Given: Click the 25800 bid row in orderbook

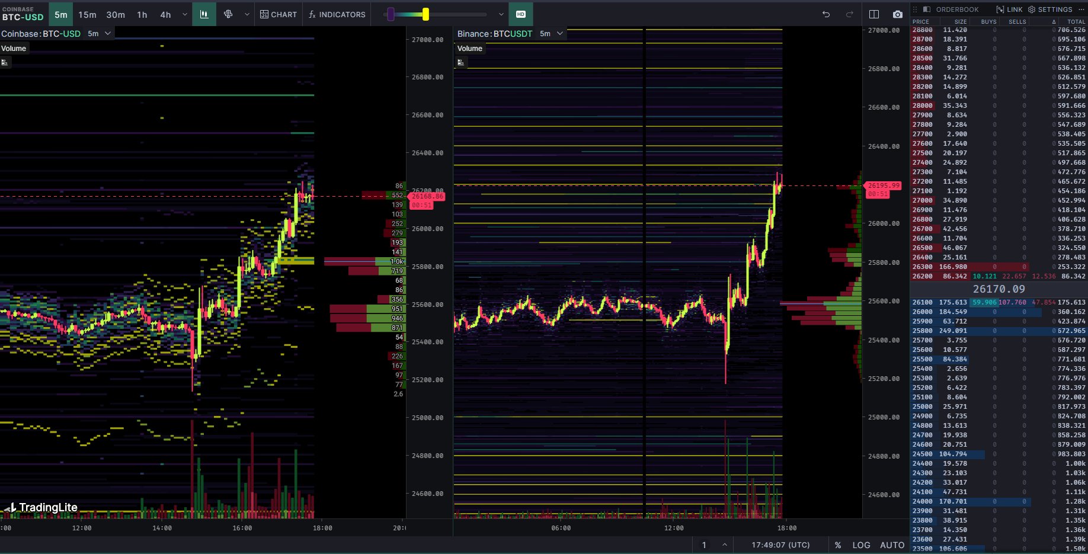Looking at the screenshot, I should (999, 331).
